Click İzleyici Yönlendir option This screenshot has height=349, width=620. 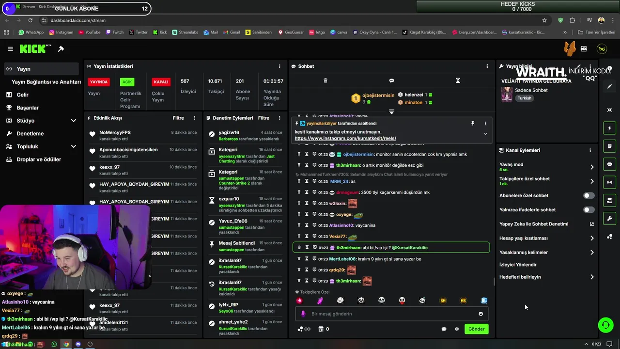518,265
